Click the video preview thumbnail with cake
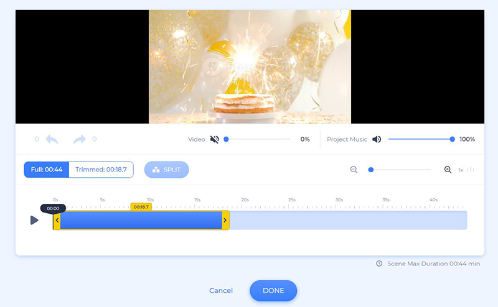This screenshot has height=307, width=498. (250, 66)
